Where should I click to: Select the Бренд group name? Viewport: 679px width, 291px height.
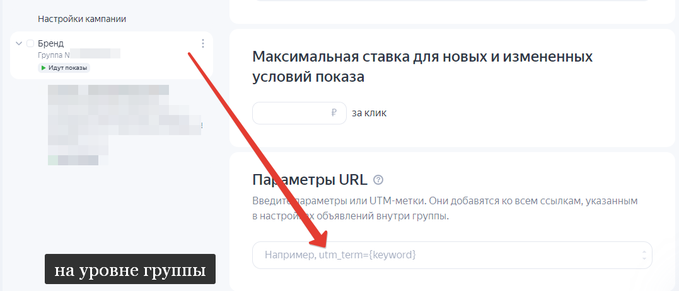[x=50, y=43]
